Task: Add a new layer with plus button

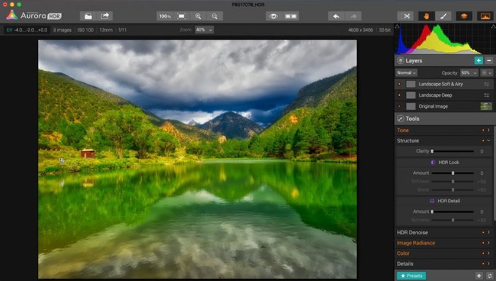Action: pos(479,60)
